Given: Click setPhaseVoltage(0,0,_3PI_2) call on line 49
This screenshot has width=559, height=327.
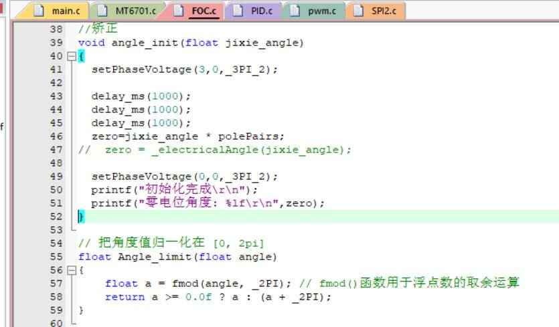Looking at the screenshot, I should tap(184, 177).
